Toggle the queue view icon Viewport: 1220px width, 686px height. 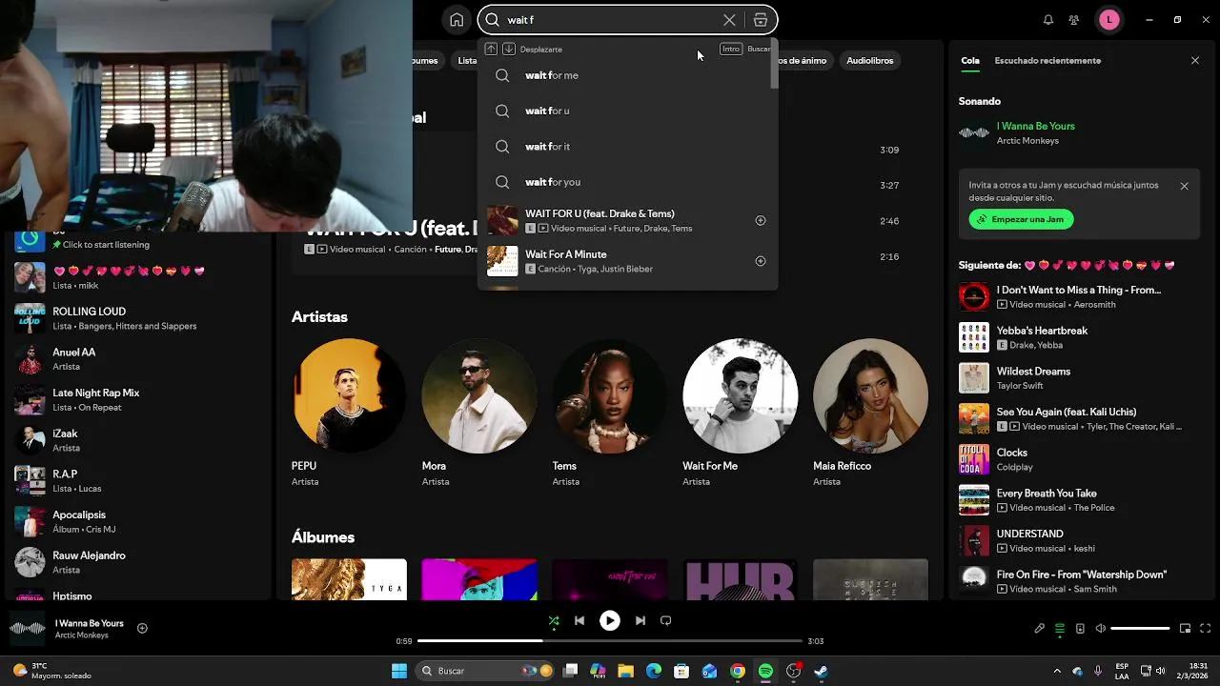tap(1059, 628)
